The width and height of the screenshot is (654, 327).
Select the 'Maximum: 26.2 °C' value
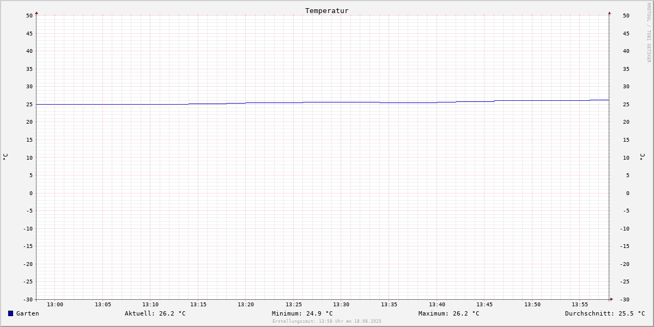pos(449,313)
